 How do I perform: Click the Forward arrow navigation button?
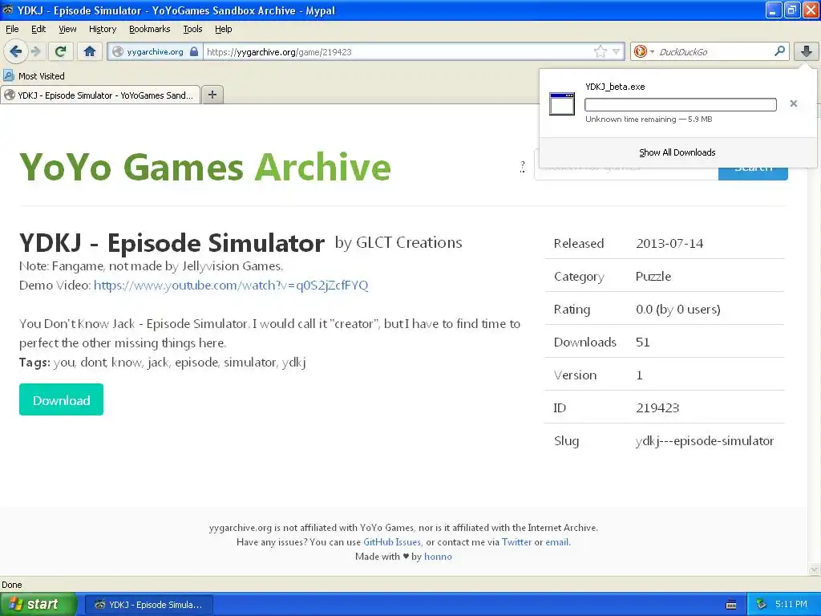click(35, 51)
